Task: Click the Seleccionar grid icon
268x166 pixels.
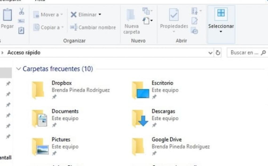Action: (x=221, y=13)
